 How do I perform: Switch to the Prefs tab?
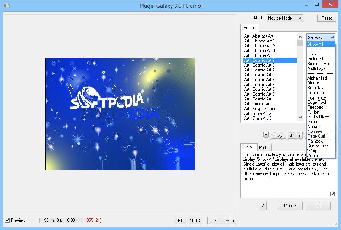pos(264,148)
